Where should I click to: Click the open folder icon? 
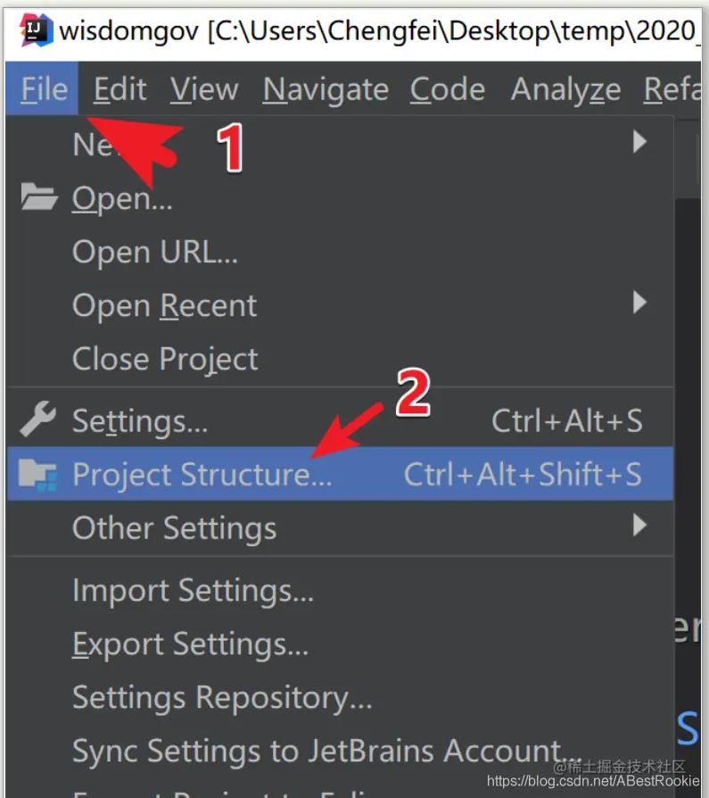[x=38, y=197]
